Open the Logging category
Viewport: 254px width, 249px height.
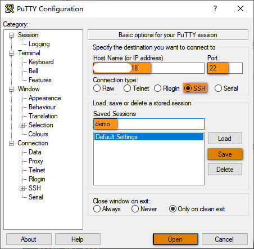pos(39,44)
